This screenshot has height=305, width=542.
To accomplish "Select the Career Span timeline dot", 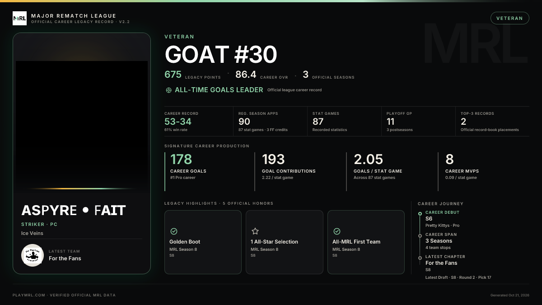I will coord(420,235).
